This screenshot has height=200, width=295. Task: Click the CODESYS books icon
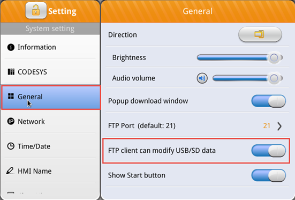11,72
